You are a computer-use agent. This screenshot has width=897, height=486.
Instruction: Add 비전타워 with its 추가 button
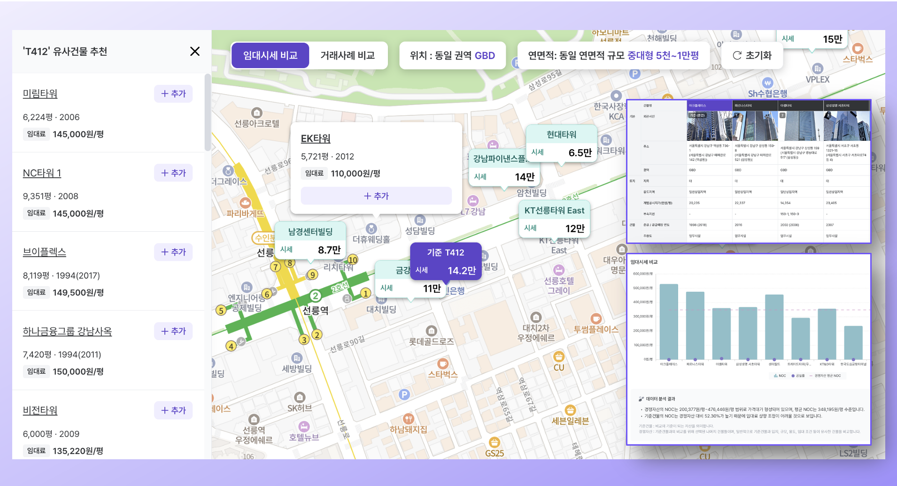coord(173,410)
